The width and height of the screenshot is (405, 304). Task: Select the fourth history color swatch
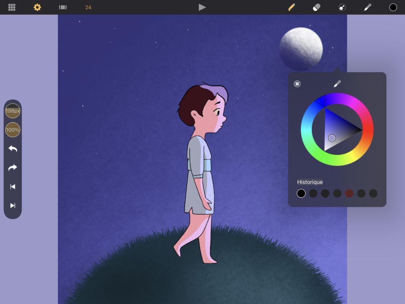click(x=337, y=193)
